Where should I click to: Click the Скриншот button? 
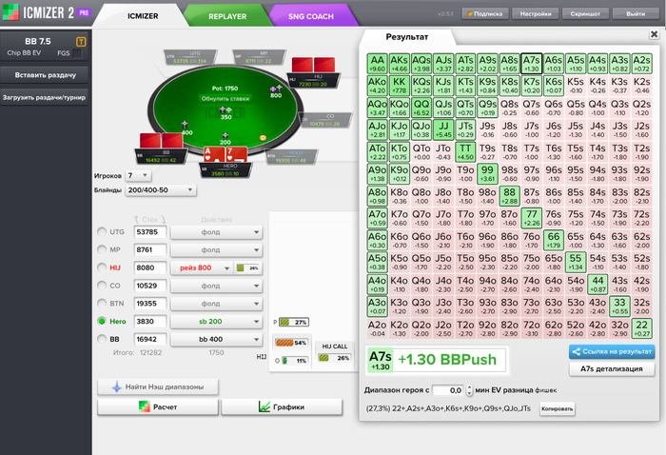pyautogui.click(x=585, y=14)
